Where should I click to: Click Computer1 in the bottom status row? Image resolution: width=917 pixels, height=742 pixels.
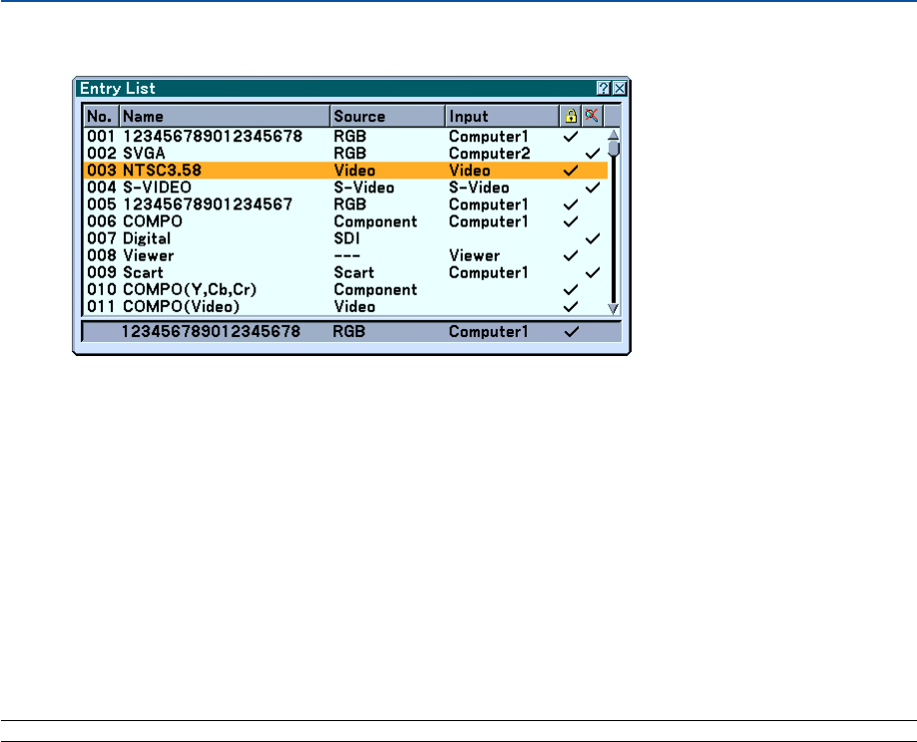pos(488,331)
